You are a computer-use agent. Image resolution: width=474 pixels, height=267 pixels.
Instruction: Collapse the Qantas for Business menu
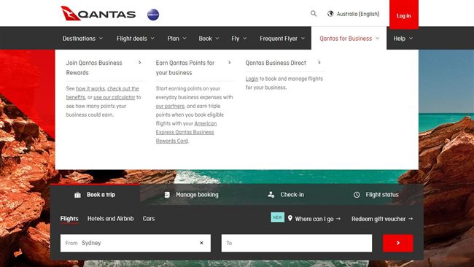point(349,39)
